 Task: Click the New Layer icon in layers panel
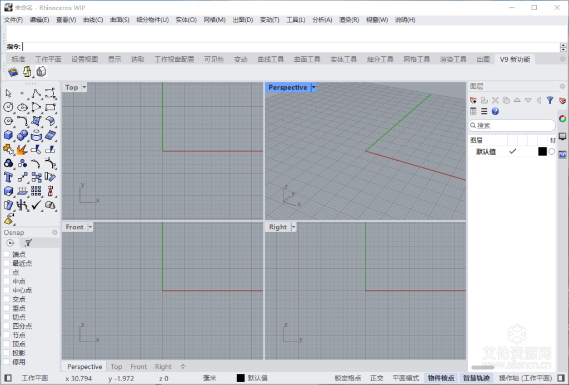473,100
